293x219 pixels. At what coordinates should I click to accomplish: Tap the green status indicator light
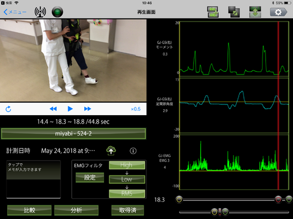click(x=57, y=12)
